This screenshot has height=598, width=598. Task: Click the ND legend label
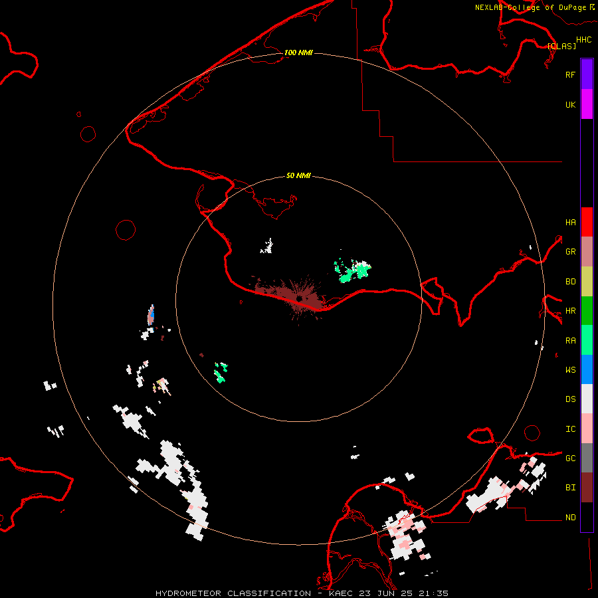570,517
